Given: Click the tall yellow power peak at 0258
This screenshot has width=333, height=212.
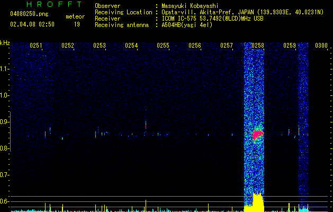Looking at the screenshot, I should [x=258, y=202].
